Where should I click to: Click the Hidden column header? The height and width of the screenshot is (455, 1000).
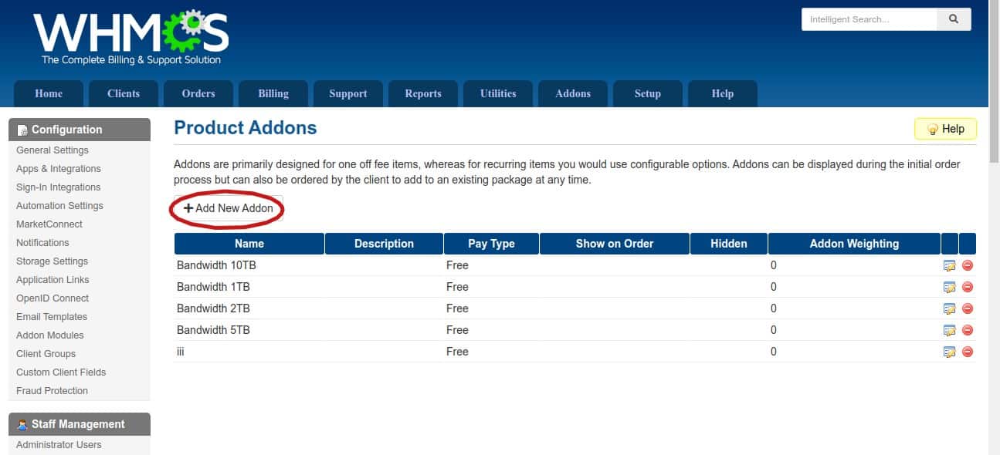[729, 244]
